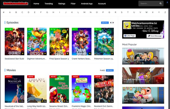Click the Facebook Like Page button
Image resolution: width=170 pixels, height=109 pixels.
click(x=129, y=36)
